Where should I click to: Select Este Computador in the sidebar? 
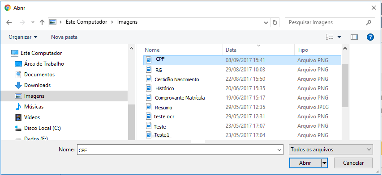(41, 53)
